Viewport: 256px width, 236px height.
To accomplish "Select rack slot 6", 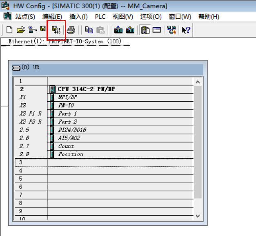I will pos(104,187).
